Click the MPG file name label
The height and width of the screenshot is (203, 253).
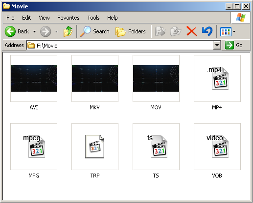point(34,176)
